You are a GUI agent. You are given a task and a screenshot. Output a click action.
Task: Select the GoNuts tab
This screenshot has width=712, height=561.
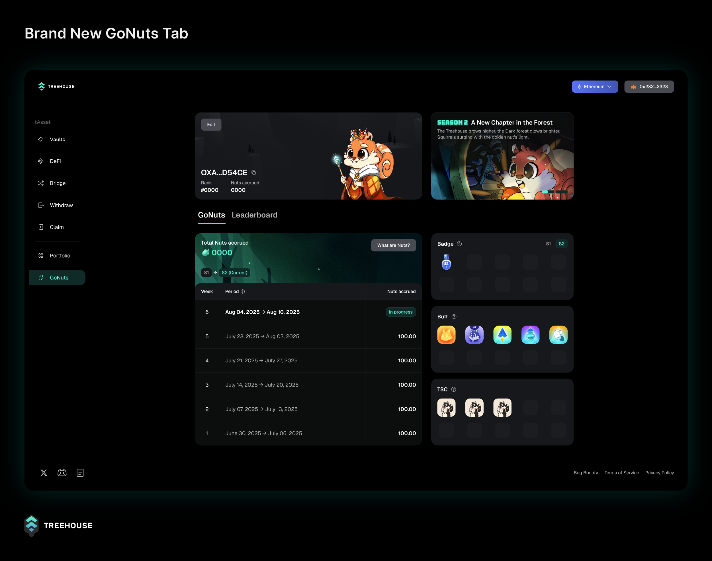[x=211, y=215]
